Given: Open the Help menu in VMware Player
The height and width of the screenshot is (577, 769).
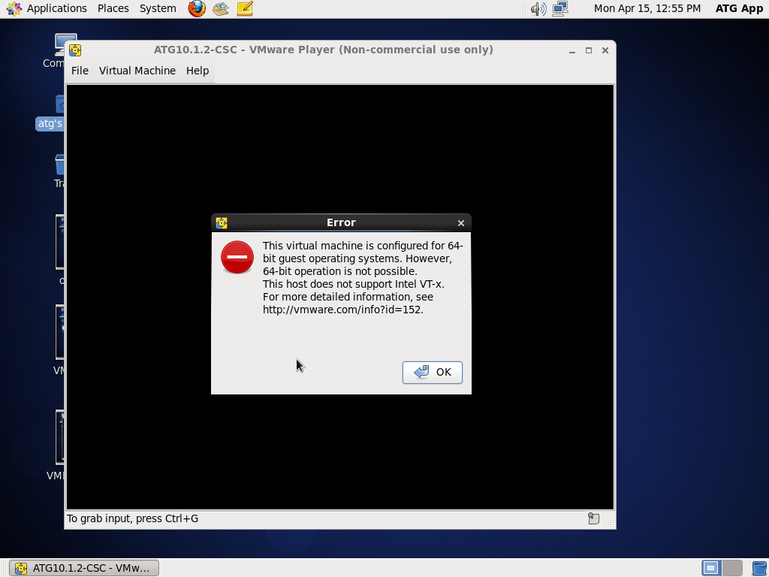Looking at the screenshot, I should point(198,70).
